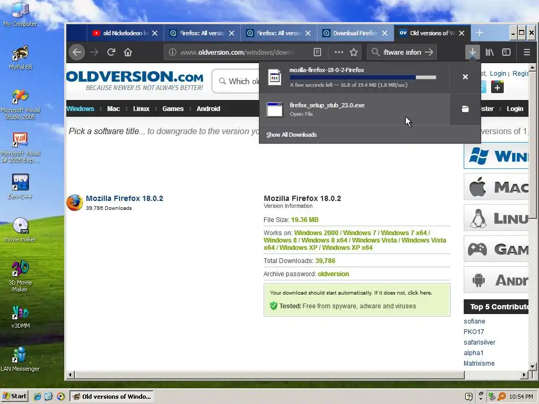Click the search go arrow
This screenshot has width=539, height=404.
coord(428,52)
